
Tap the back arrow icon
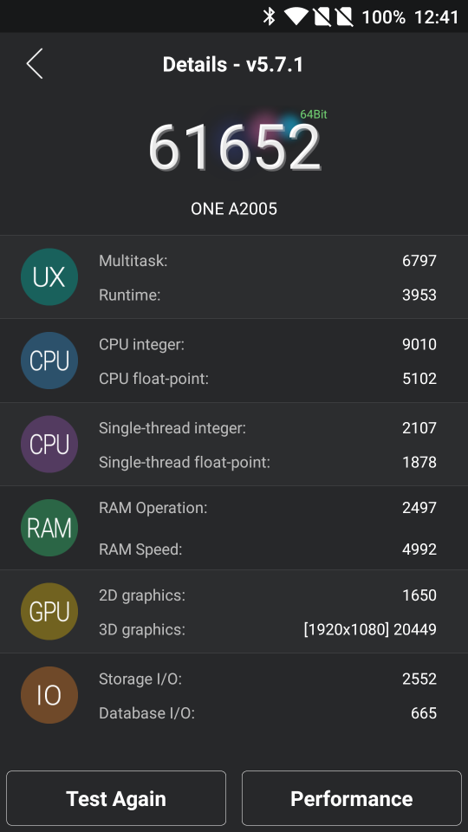[x=35, y=63]
